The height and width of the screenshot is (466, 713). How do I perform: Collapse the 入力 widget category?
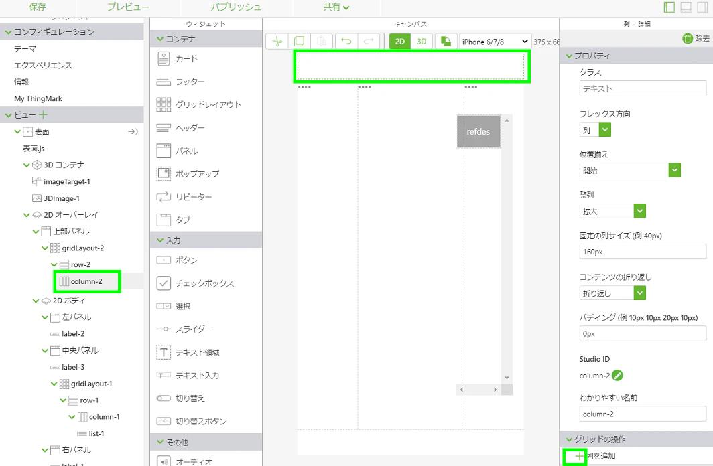point(159,240)
